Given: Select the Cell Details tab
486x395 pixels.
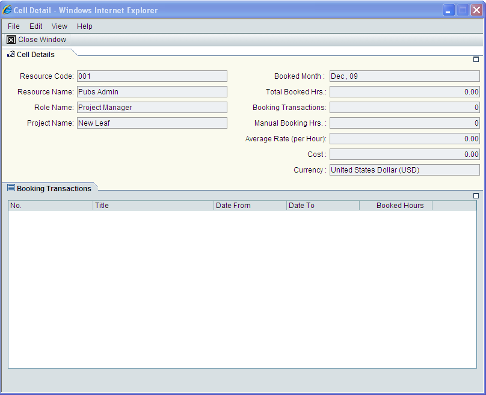Looking at the screenshot, I should (34, 54).
